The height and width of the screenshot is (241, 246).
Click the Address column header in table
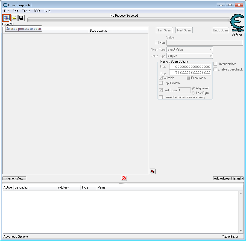(x=69, y=187)
